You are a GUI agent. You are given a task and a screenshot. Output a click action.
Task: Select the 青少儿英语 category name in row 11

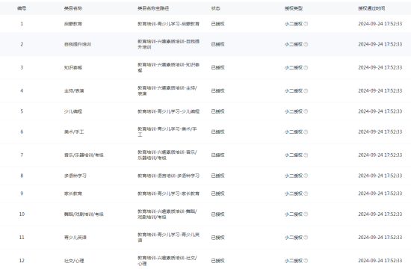(75, 238)
